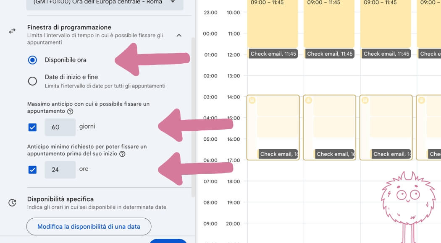
Task: Open the third column Check email, 11:45 event
Action: coord(386,54)
